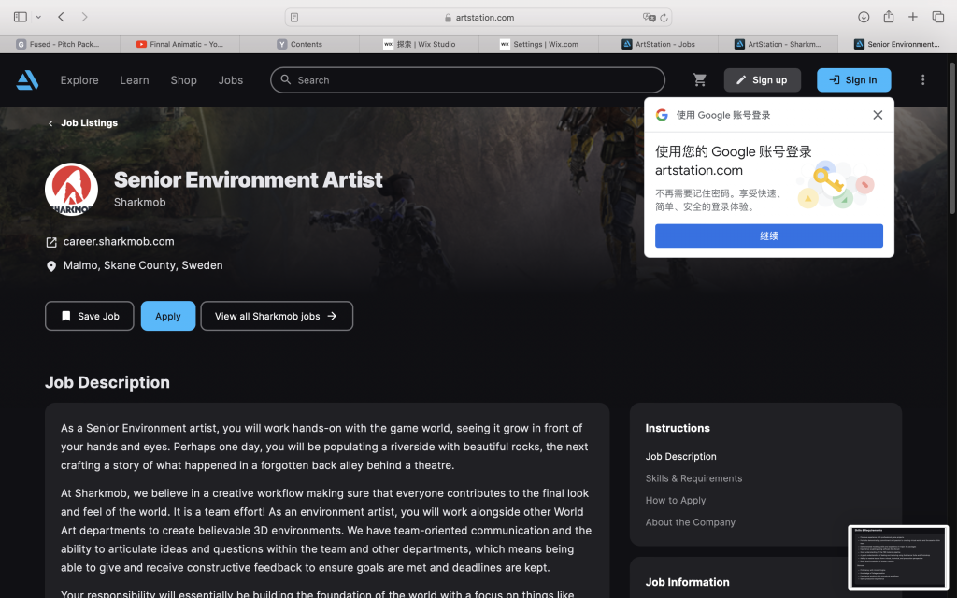Image resolution: width=957 pixels, height=598 pixels.
Task: Click the artstation.com address bar
Action: (x=478, y=17)
